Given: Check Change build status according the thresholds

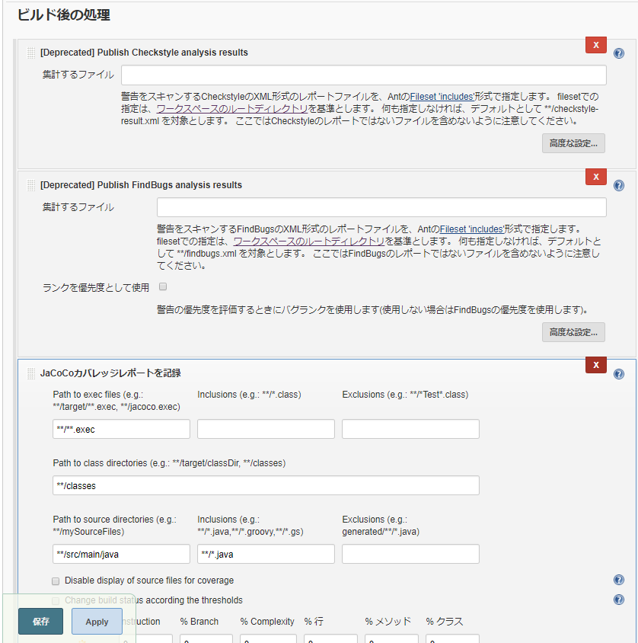Looking at the screenshot, I should [56, 600].
